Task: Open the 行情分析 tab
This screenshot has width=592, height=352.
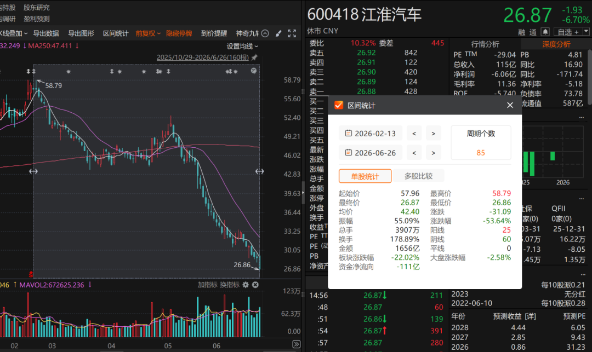Action: tap(485, 44)
